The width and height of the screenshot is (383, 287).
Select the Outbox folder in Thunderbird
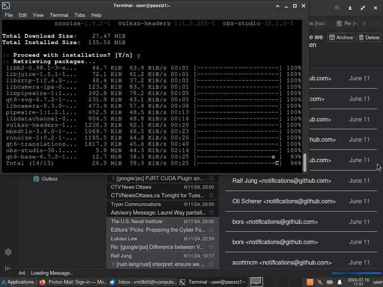(x=50, y=179)
